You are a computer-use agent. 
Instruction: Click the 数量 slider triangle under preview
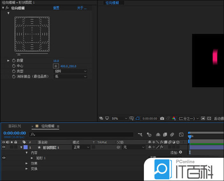coord(19,54)
